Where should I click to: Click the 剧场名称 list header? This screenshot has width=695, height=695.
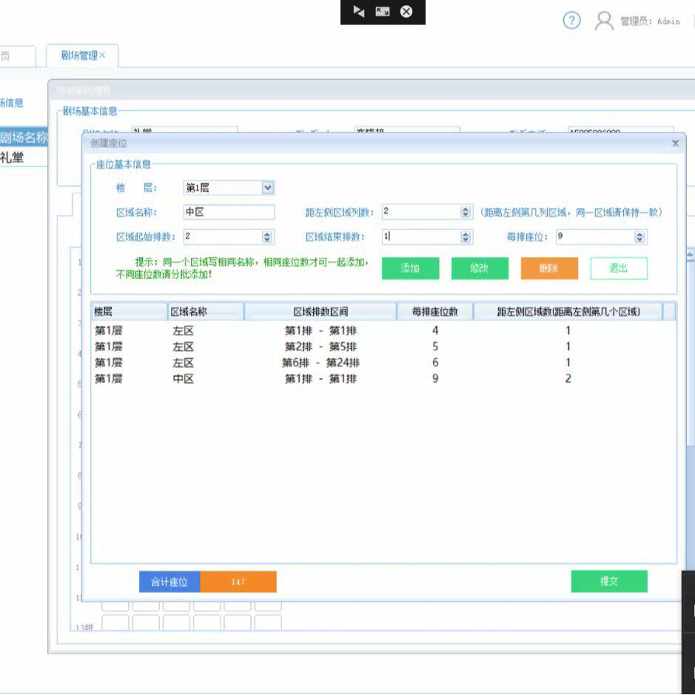[24, 138]
